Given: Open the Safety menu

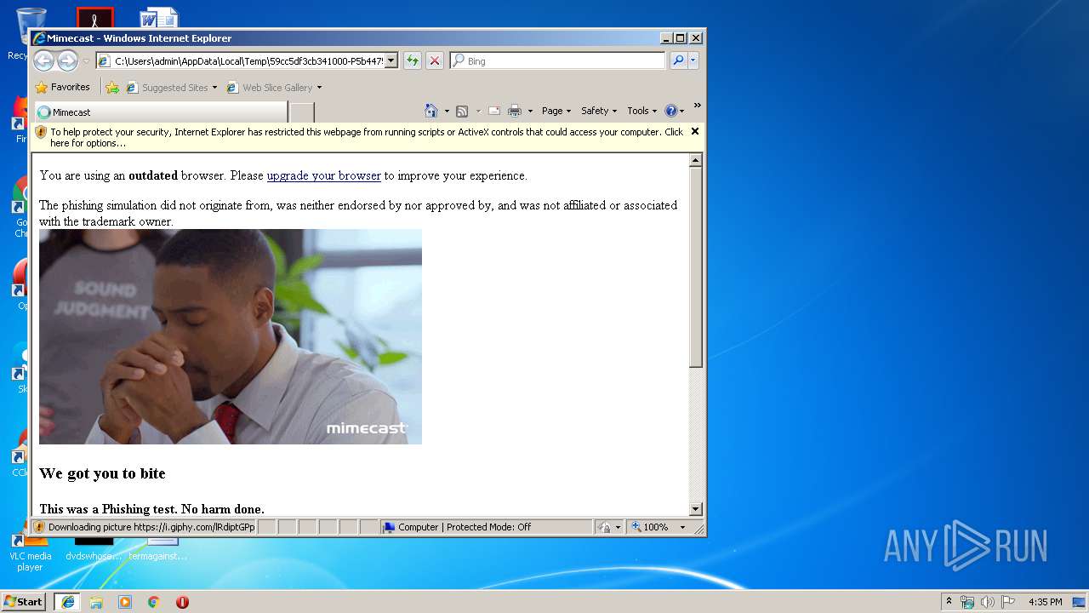Looking at the screenshot, I should (599, 111).
